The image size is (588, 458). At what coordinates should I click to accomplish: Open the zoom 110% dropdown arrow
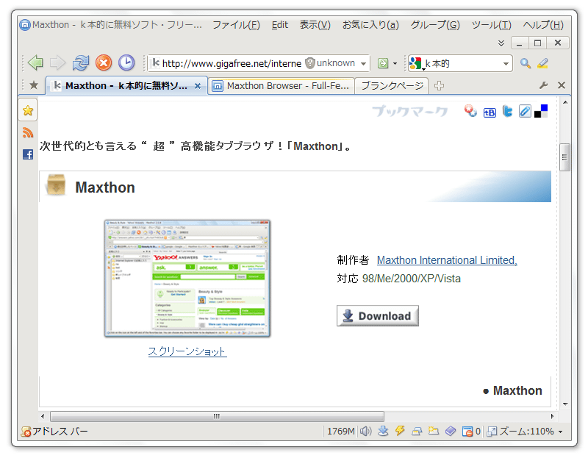[x=560, y=432]
